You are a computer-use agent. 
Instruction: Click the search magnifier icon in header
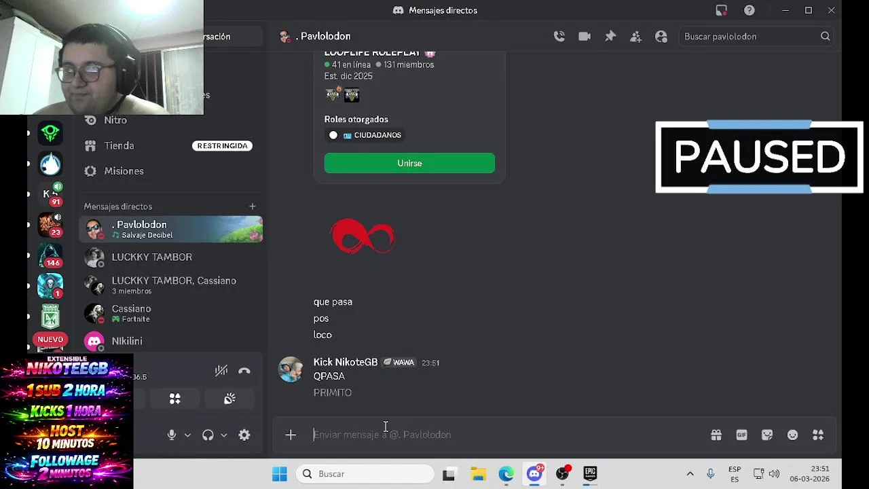(825, 37)
